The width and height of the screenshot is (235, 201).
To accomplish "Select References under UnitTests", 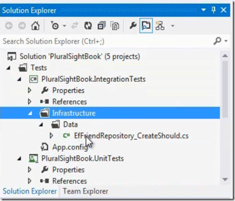I will (x=69, y=181).
